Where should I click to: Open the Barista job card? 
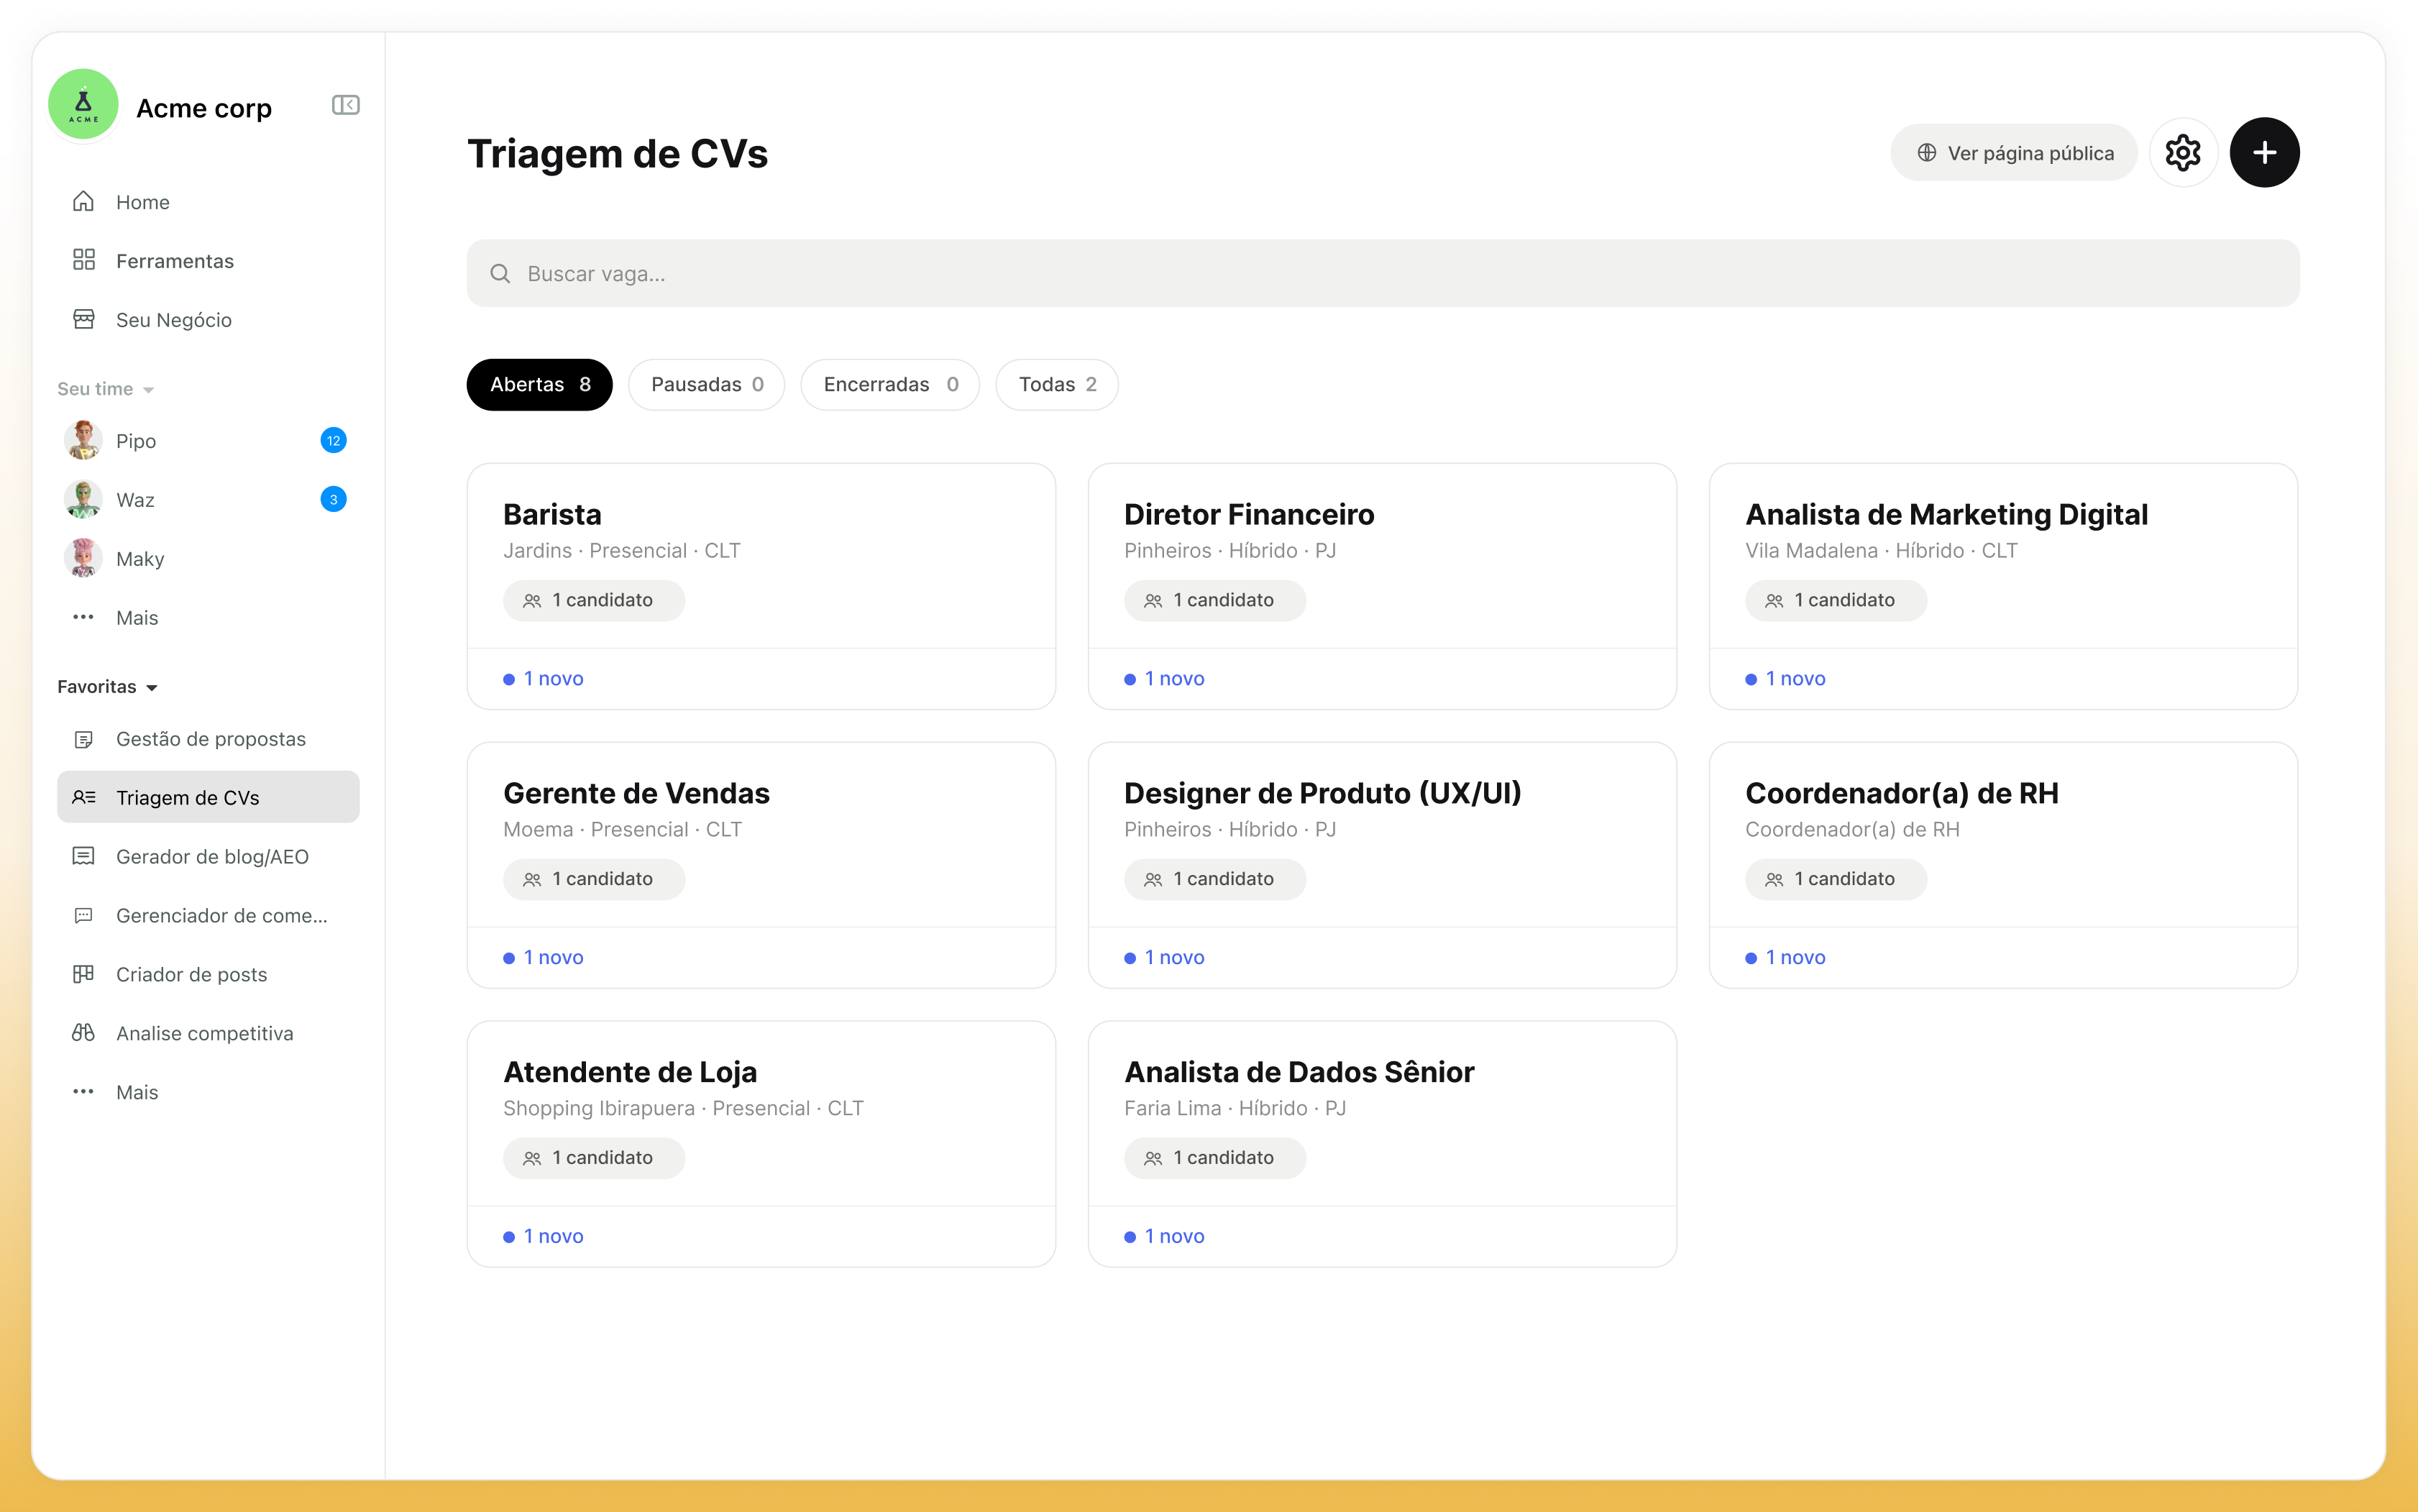point(761,586)
